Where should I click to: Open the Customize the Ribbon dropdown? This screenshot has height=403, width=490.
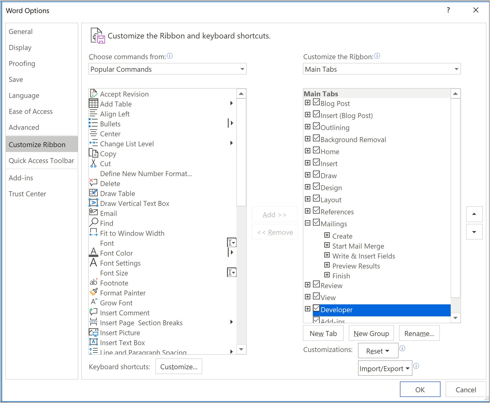click(x=382, y=69)
